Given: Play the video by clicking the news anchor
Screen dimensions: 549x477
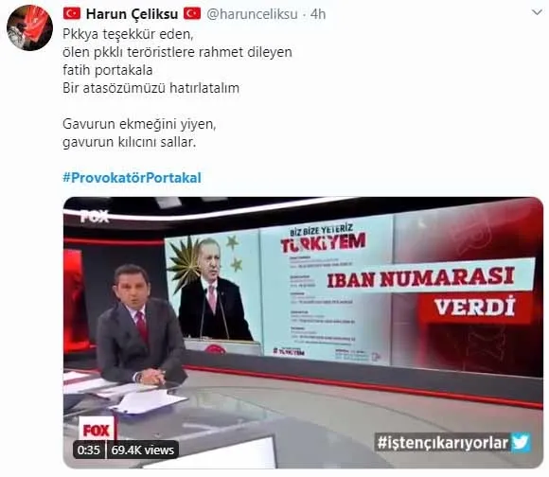Looking at the screenshot, I should [x=140, y=326].
